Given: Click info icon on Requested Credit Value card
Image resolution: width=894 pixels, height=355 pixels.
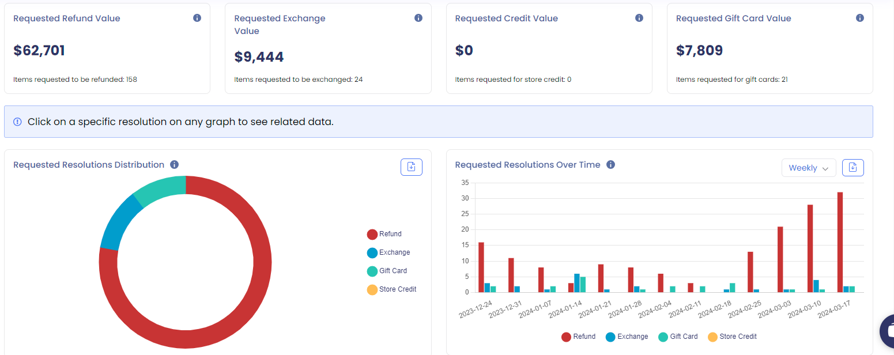Looking at the screenshot, I should point(639,18).
